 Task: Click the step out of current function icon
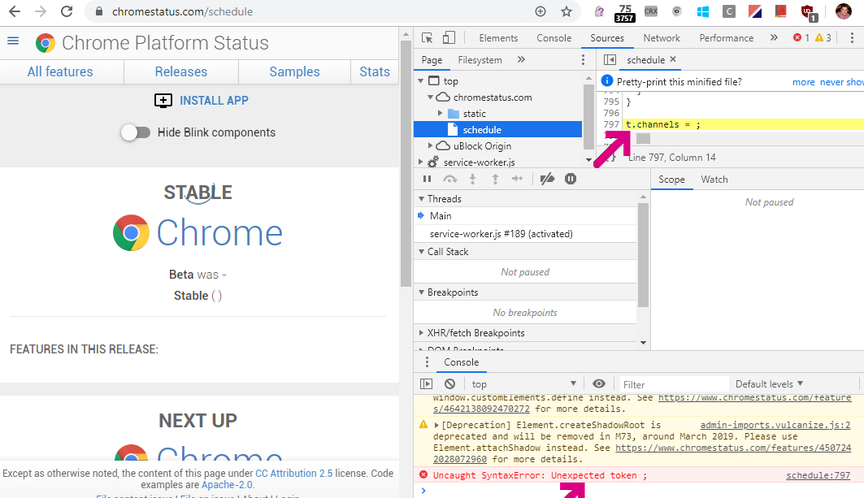(x=496, y=179)
